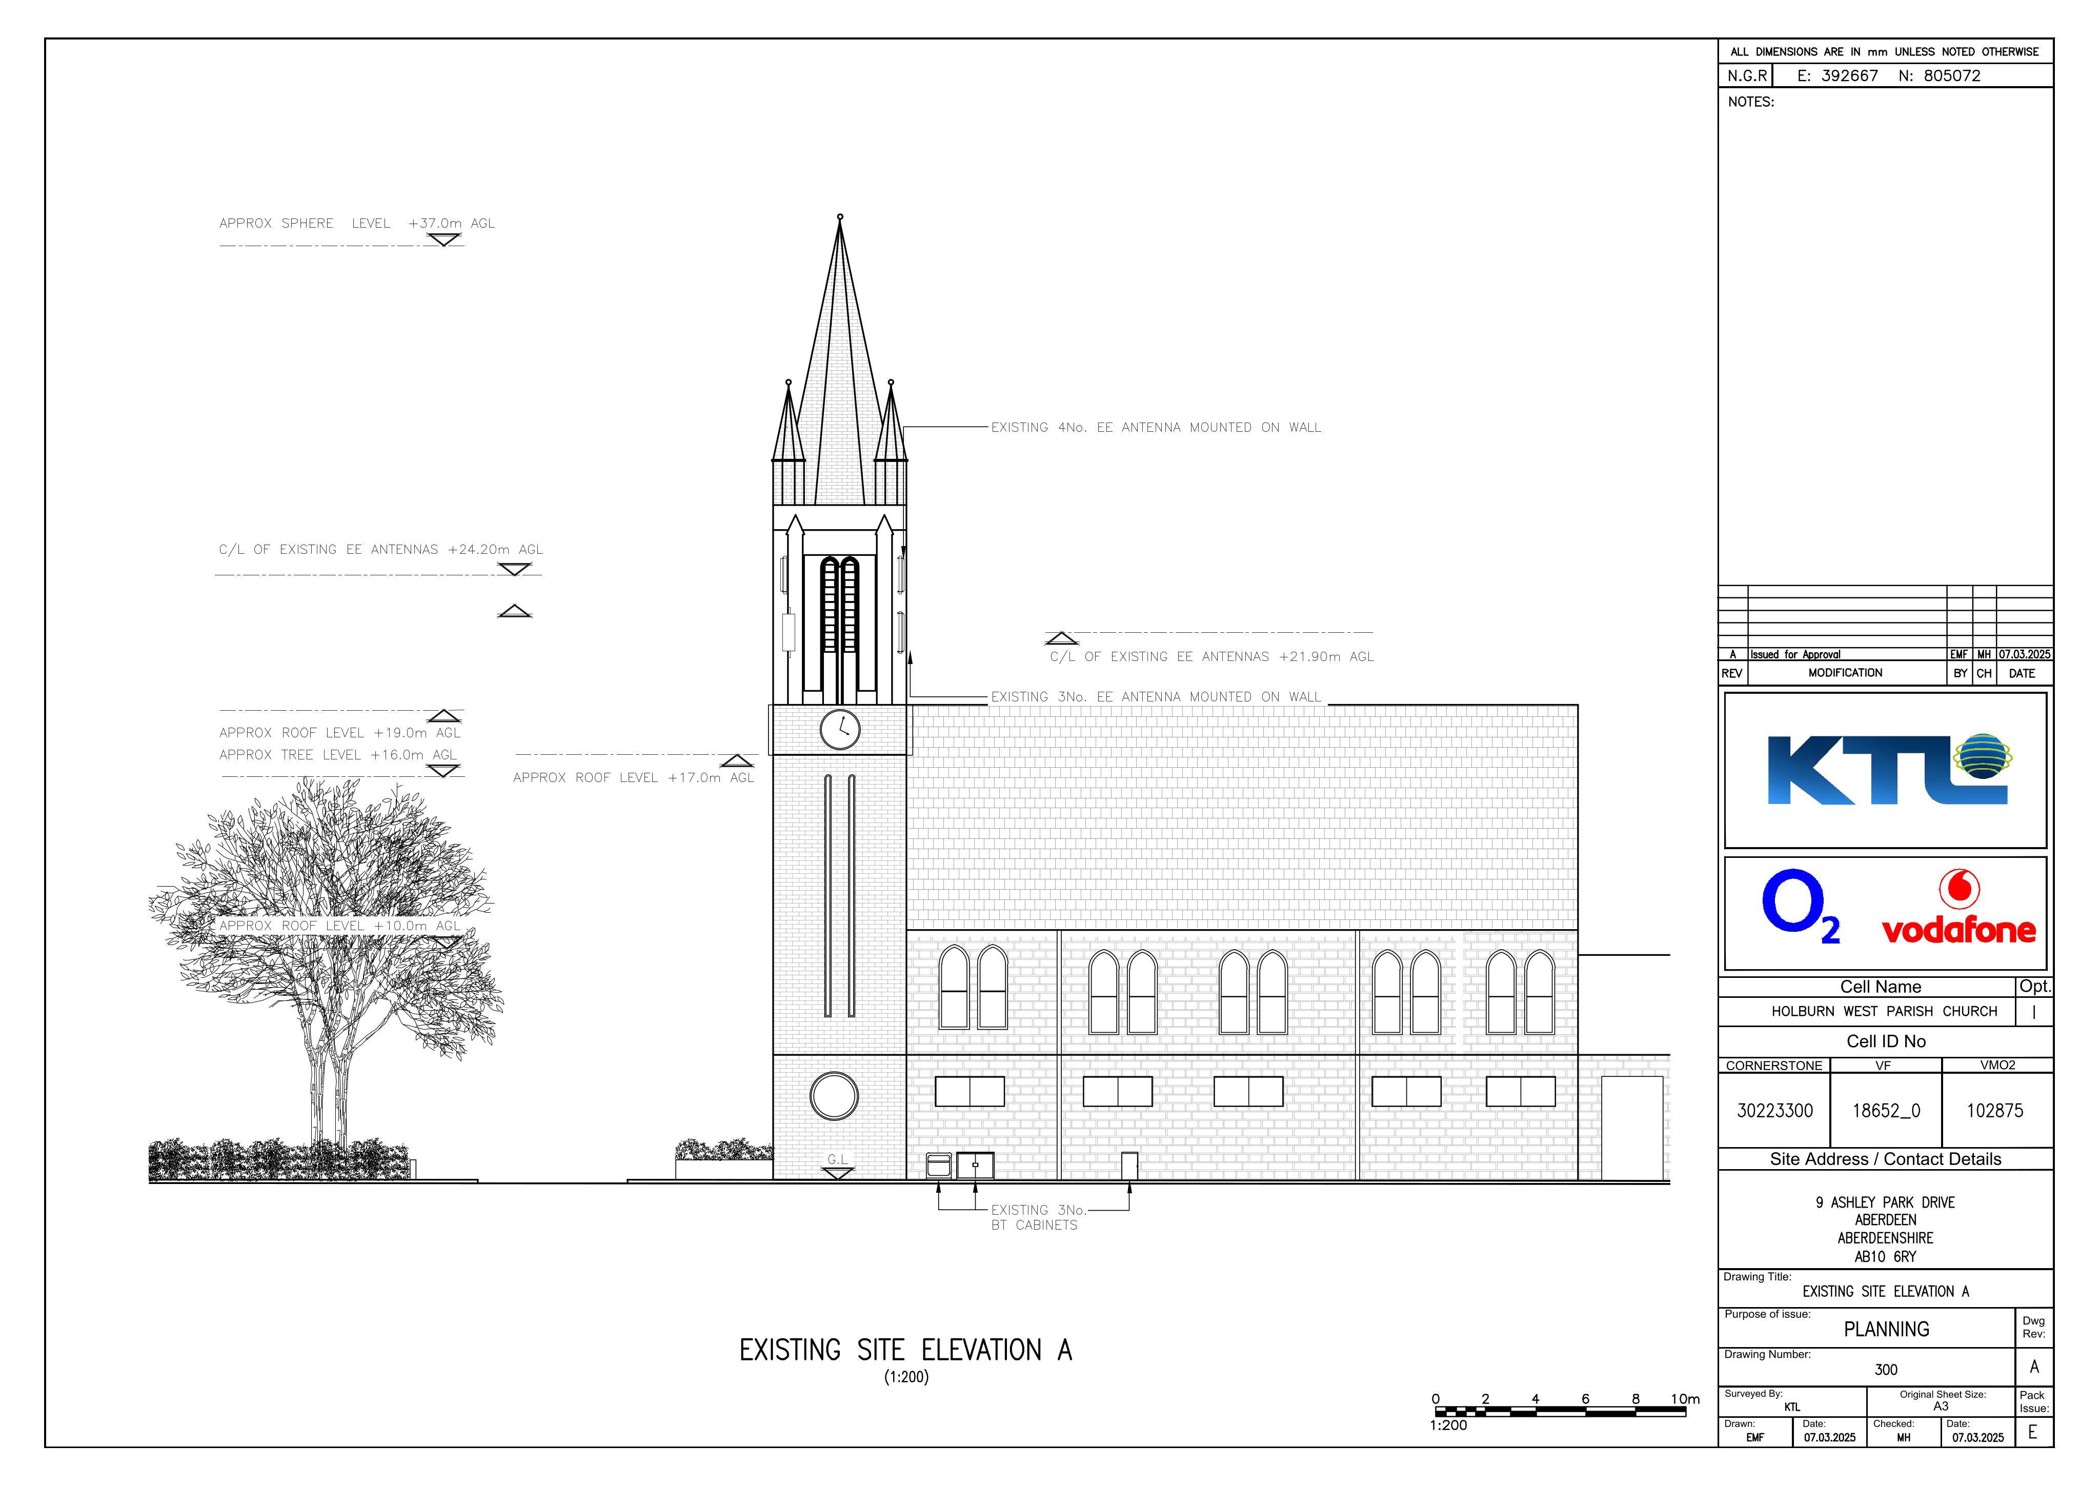Click 'KTL' under Surveyed By

1792,1407
